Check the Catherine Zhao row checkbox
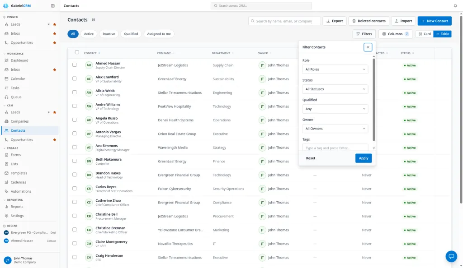The image size is (463, 268). [x=75, y=202]
